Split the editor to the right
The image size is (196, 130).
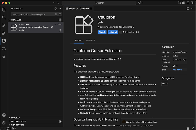(x=188, y=8)
